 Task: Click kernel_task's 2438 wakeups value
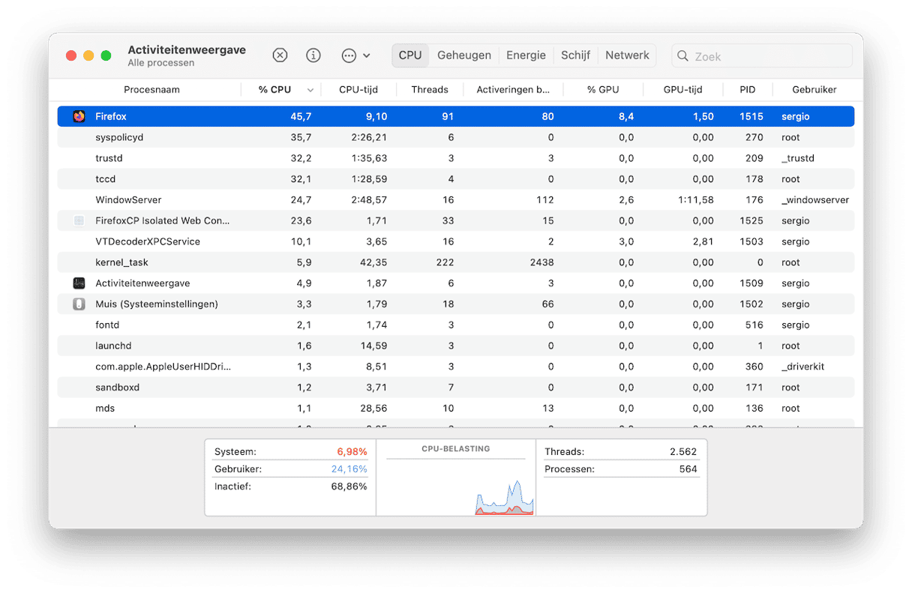(541, 262)
